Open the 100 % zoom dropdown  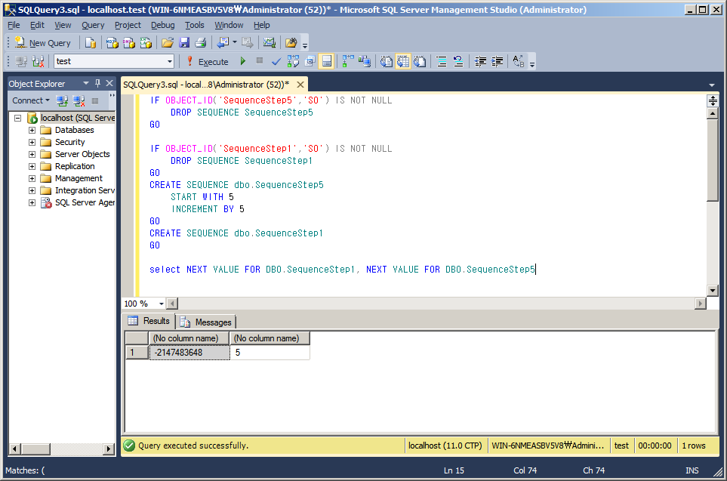tap(162, 304)
